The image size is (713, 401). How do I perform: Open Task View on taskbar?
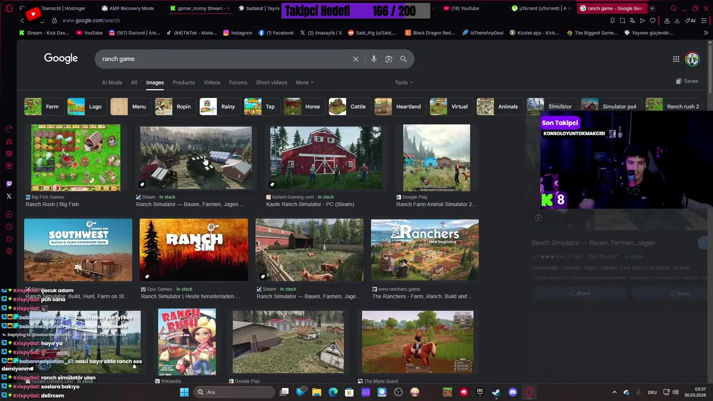click(x=284, y=392)
